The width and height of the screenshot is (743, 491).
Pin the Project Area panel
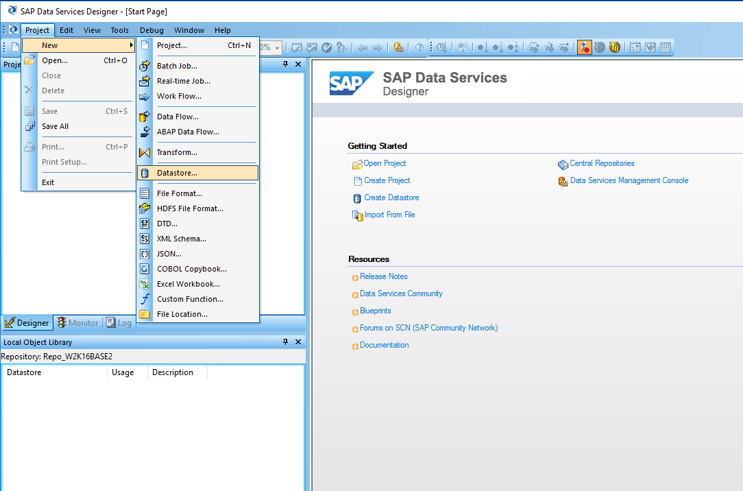coord(285,64)
